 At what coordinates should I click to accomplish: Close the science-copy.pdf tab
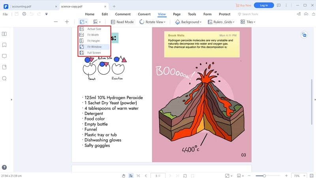point(105,6)
